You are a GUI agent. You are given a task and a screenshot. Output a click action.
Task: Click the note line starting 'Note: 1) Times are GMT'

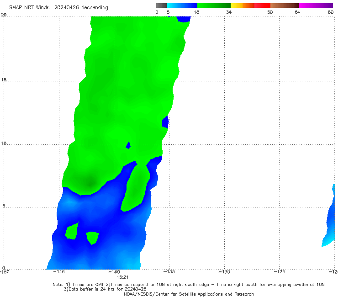pos(189,285)
